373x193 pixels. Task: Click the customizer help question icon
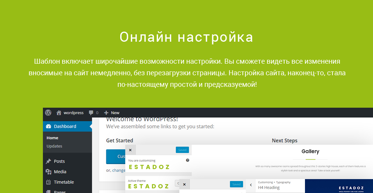(187, 160)
